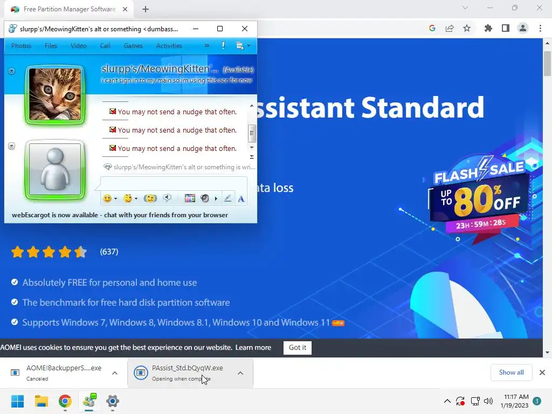Open the update sync icon in system tray
552x414 pixels.
pos(460,401)
